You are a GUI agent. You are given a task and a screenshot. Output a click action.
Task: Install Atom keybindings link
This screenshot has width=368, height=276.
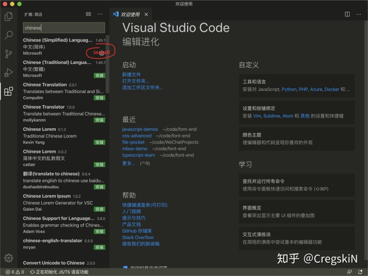[x=288, y=116]
